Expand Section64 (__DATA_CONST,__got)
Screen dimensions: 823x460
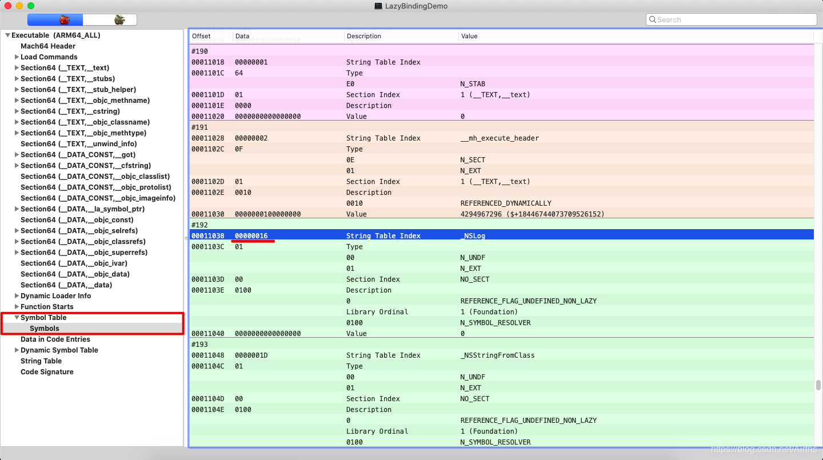[17, 155]
